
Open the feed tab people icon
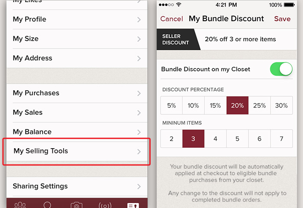(20, 205)
